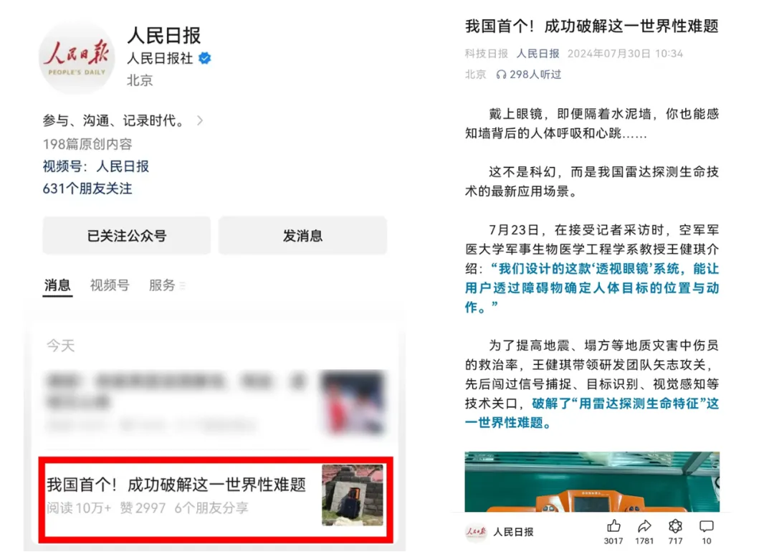Tap the thumbs-up like icon
Viewport: 774px width, 552px height.
click(x=613, y=526)
